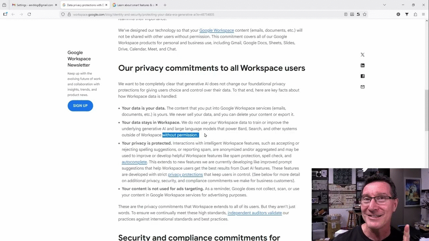Open the privacy protections link

click(x=185, y=174)
